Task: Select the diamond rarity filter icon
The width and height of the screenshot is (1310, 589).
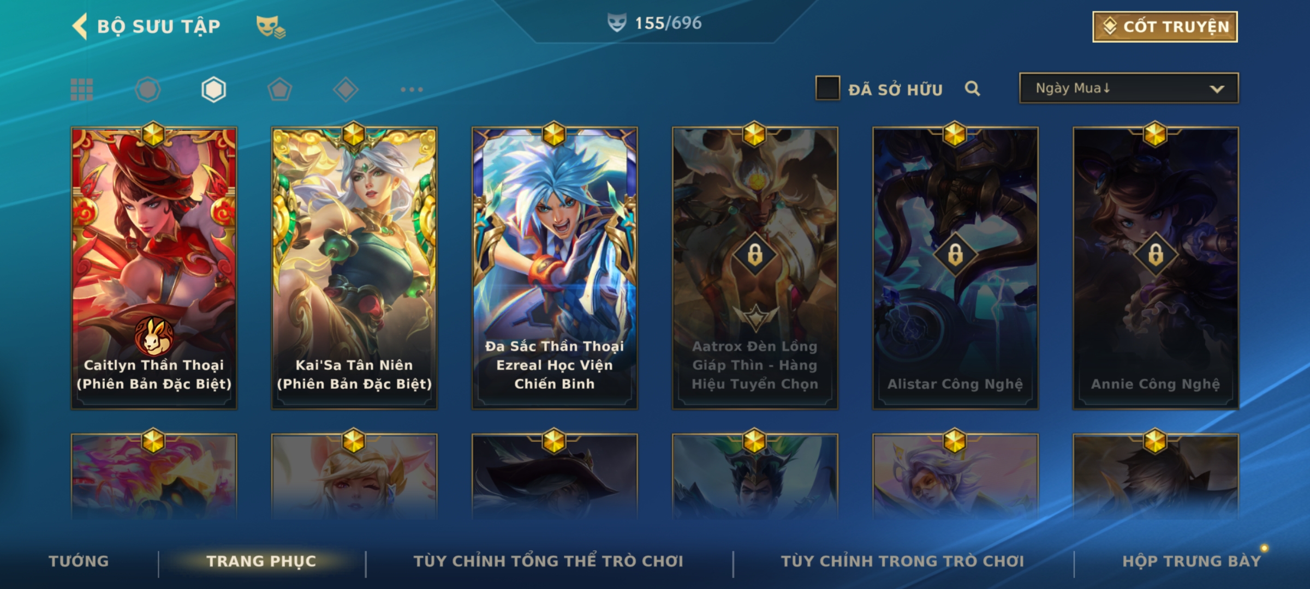Action: click(346, 89)
